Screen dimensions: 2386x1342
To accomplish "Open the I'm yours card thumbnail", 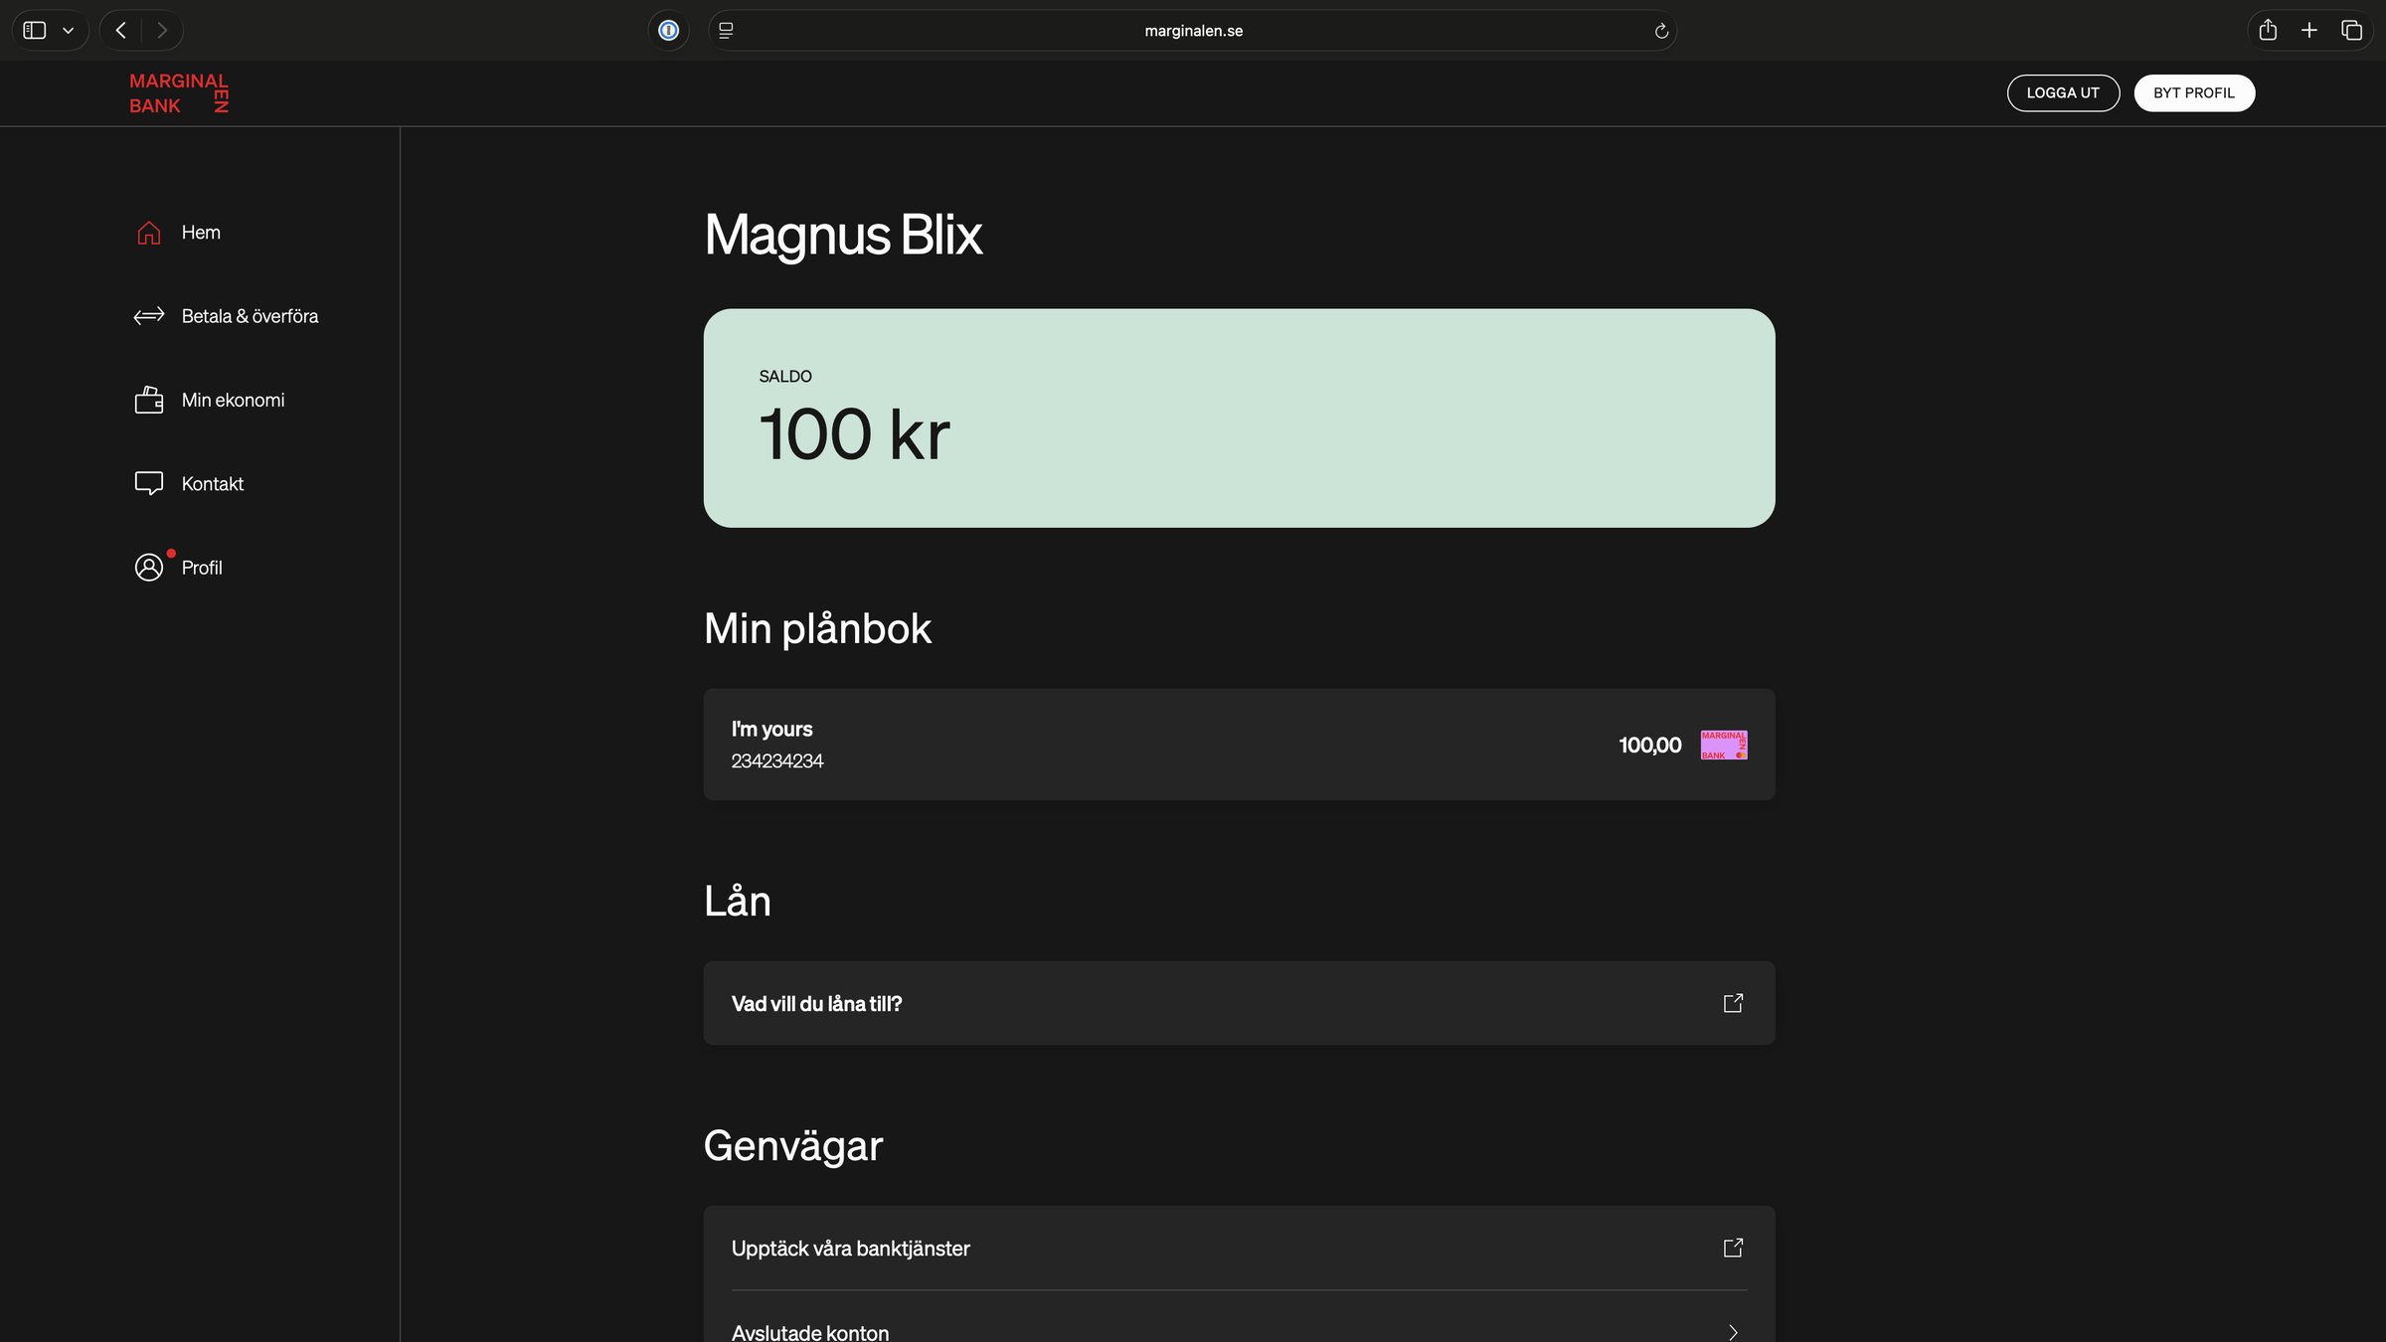I will (1724, 744).
